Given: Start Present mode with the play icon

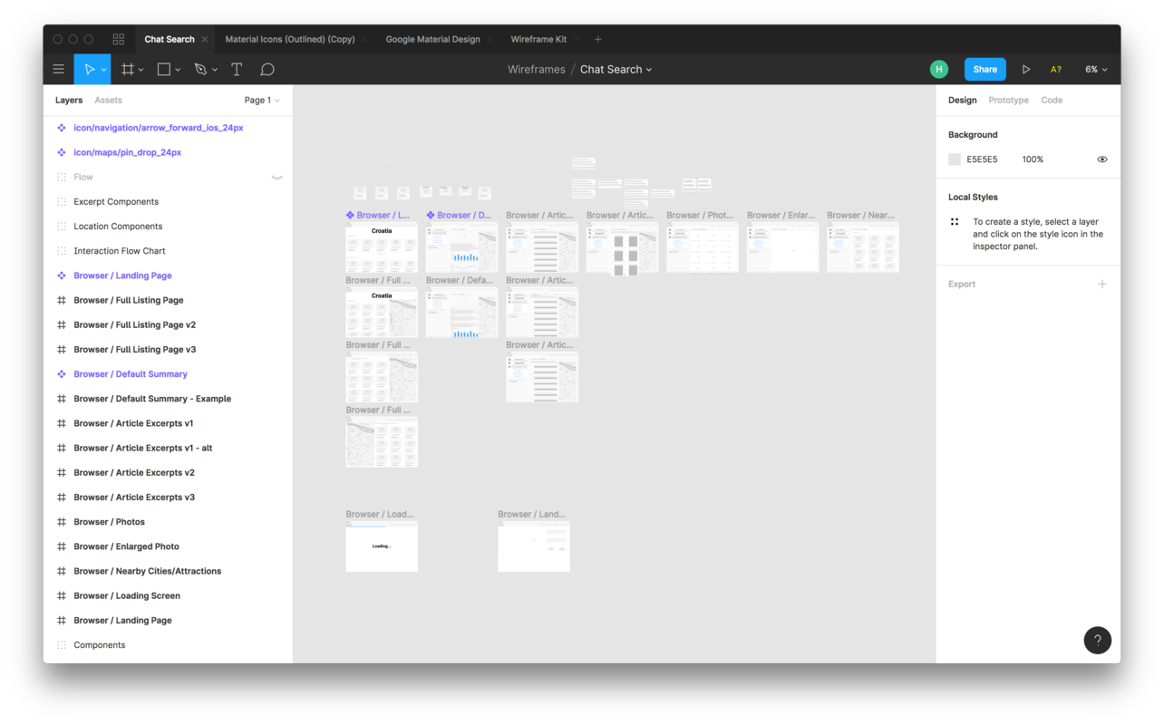Looking at the screenshot, I should [x=1025, y=69].
